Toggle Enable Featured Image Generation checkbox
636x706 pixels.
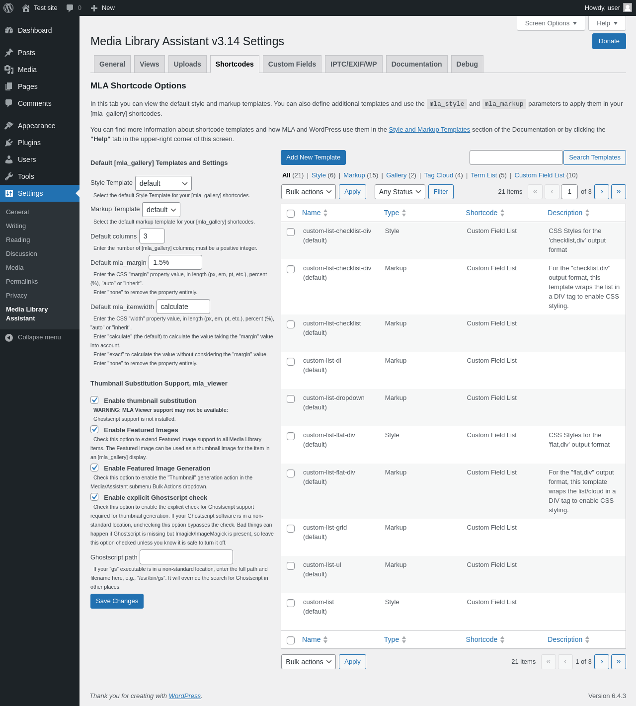coord(94,468)
